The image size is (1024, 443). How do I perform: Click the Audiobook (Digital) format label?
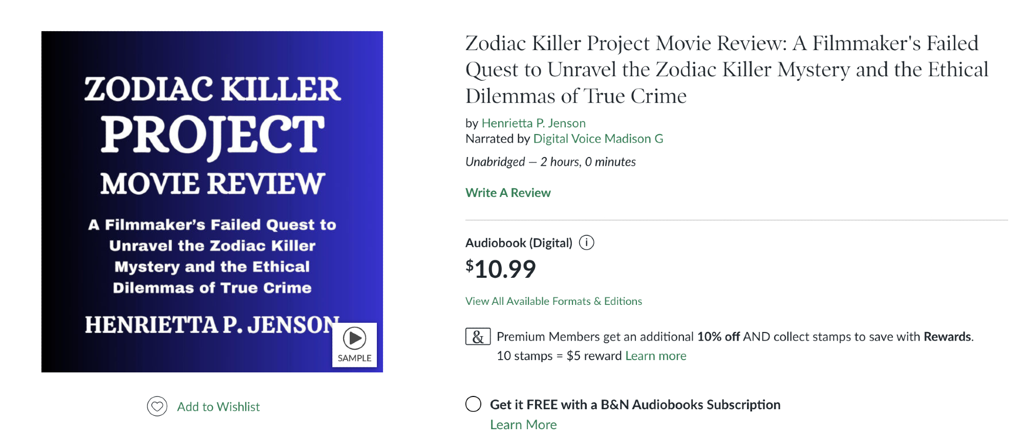coord(519,243)
